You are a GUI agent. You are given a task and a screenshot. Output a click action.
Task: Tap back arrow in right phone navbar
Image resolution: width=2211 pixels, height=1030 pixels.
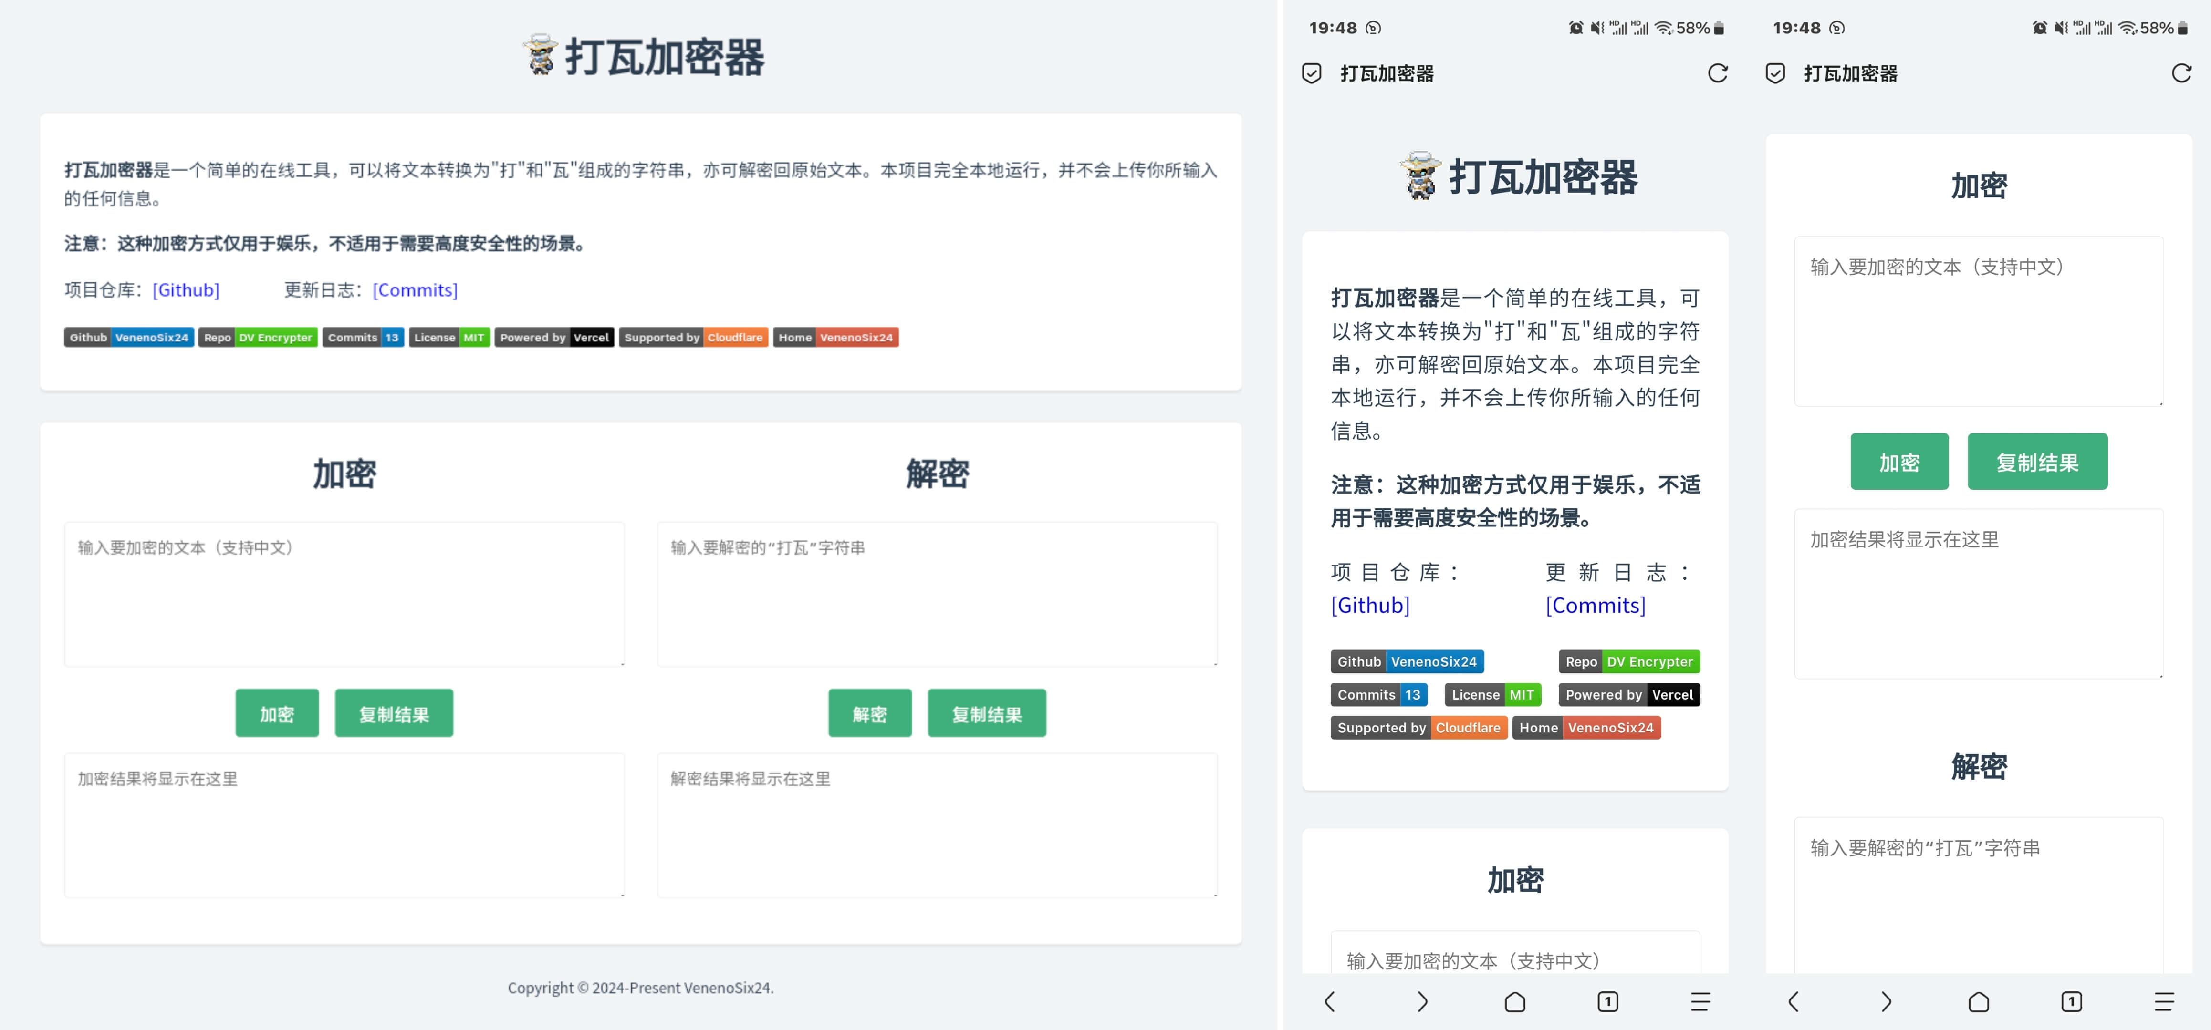pos(1793,1002)
